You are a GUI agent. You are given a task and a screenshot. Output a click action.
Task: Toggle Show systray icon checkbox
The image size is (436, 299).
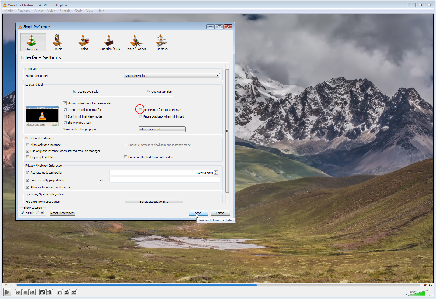[x=65, y=122]
